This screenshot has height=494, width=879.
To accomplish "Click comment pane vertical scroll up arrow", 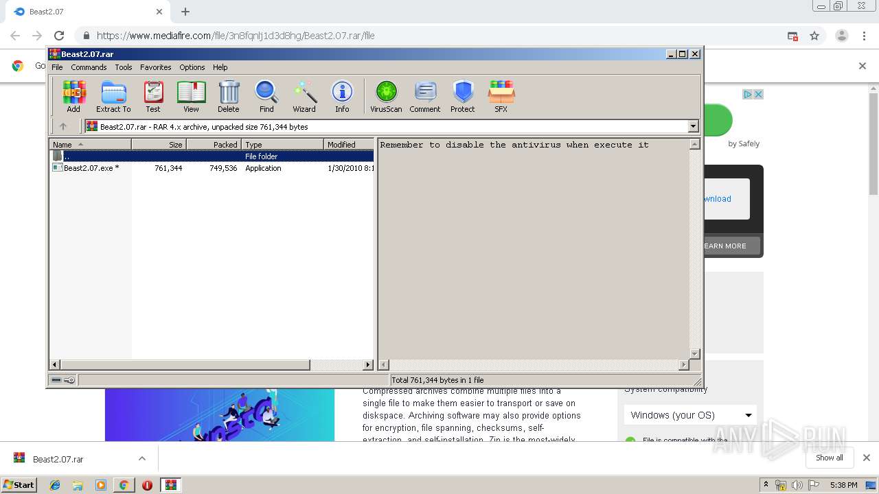I will tap(694, 144).
